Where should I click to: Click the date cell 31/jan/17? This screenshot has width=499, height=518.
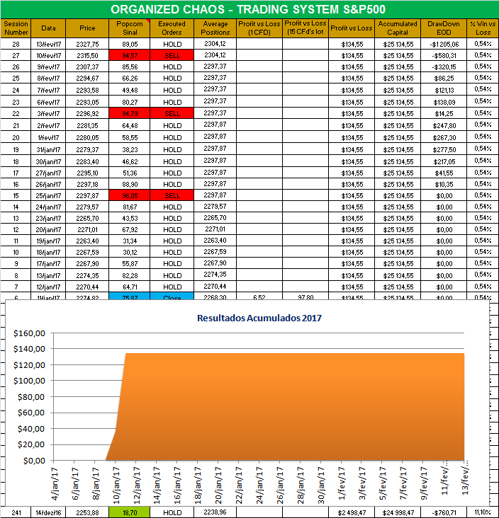click(x=48, y=149)
